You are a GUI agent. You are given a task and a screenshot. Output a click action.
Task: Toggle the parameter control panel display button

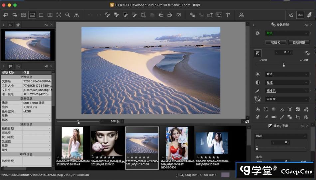[x=300, y=15]
